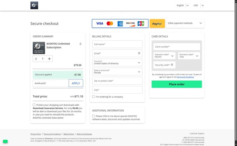Open the Expiration date Year dropdown
The image size is (237, 146).
click(189, 56)
